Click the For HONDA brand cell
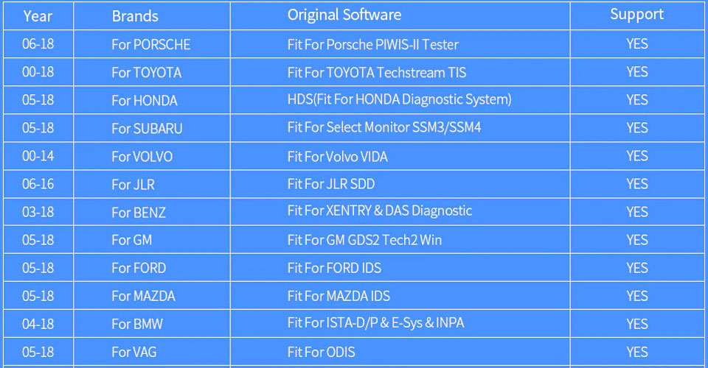The image size is (708, 368). (145, 100)
